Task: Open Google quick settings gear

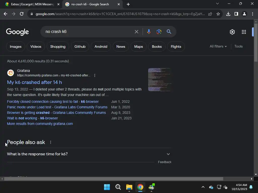Action: (232, 32)
